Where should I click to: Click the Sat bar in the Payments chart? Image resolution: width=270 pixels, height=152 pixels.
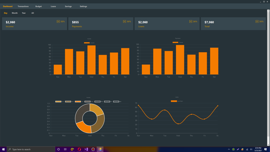pos(214,61)
